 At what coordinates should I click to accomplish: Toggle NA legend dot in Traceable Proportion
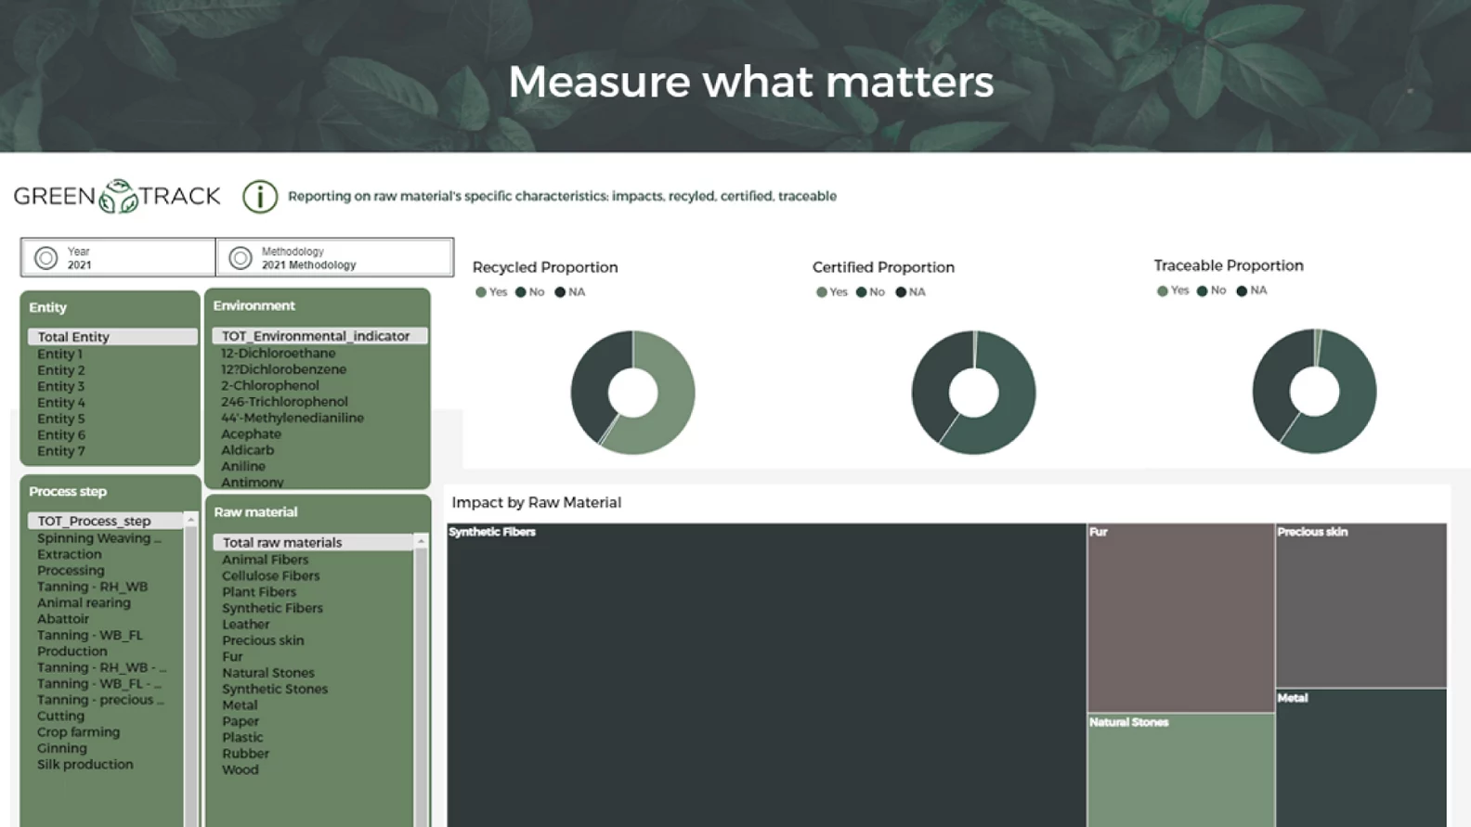1242,291
